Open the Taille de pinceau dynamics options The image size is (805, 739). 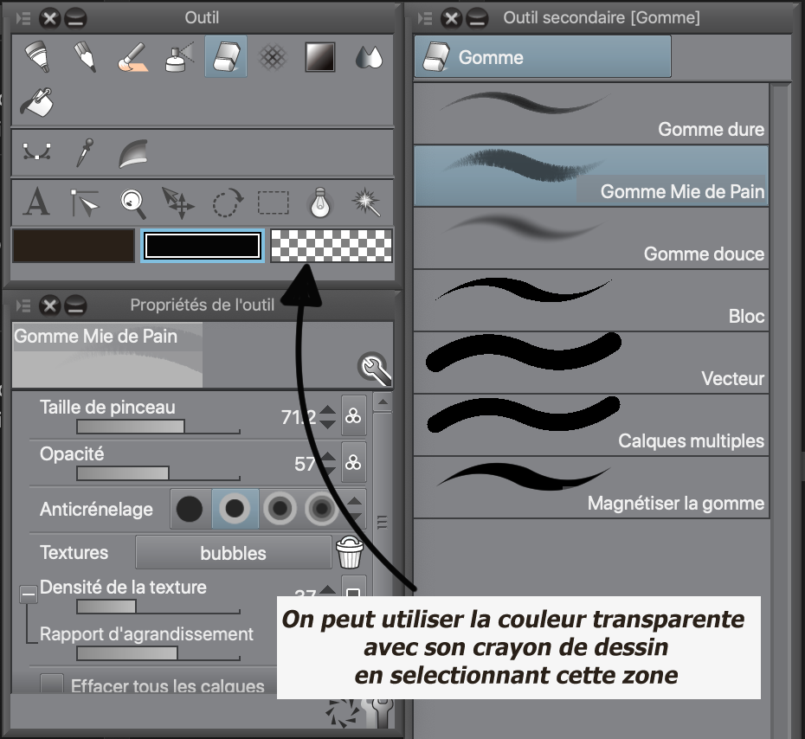click(x=353, y=416)
